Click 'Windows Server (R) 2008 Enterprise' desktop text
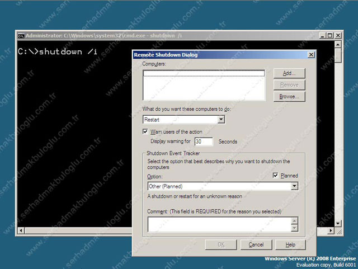Image resolution: width=358 pixels, height=269 pixels. (x=310, y=259)
